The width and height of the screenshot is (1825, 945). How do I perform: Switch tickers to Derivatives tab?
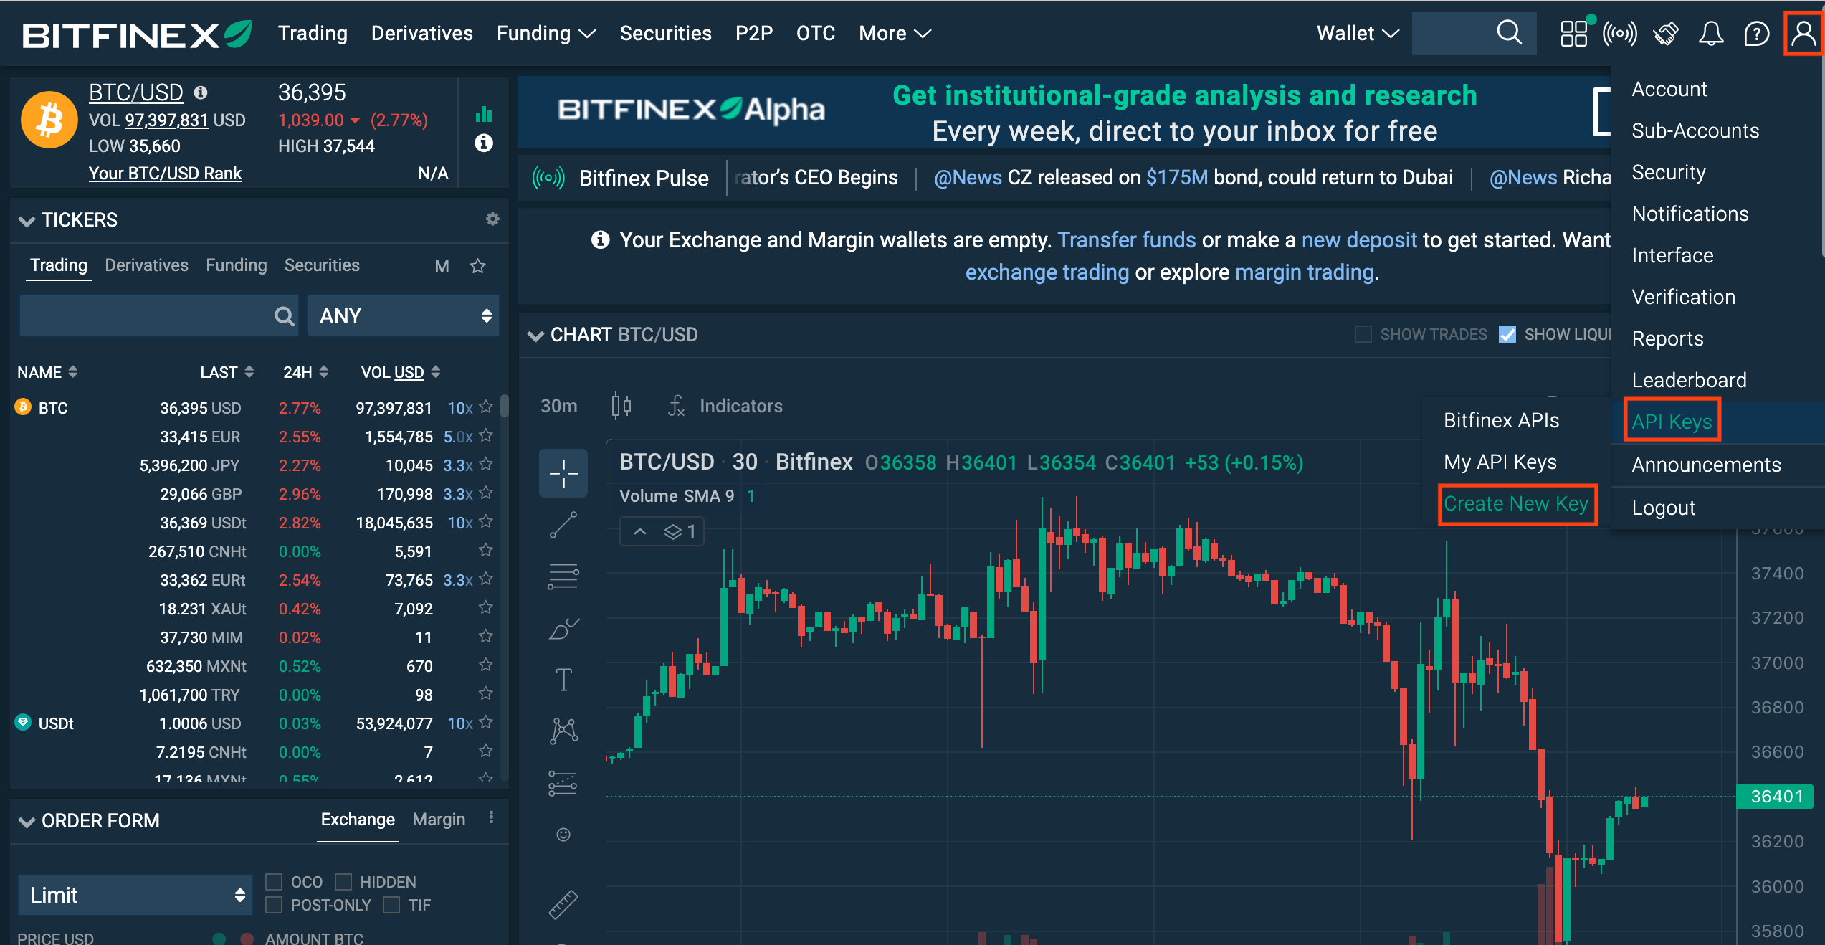pyautogui.click(x=146, y=265)
